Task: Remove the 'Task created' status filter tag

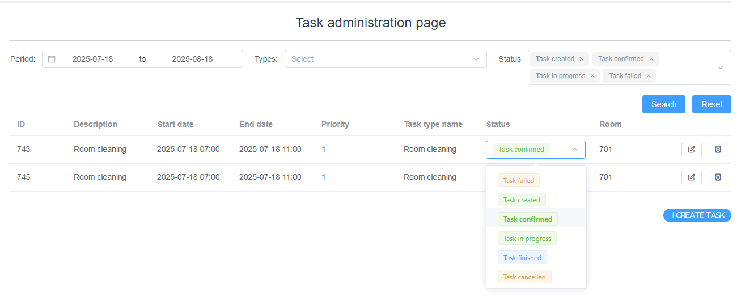Action: (x=582, y=59)
